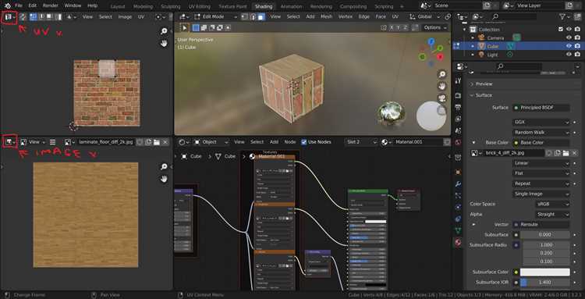Click Material.001 name field in shader editor
The height and width of the screenshot is (299, 585).
[x=417, y=142]
